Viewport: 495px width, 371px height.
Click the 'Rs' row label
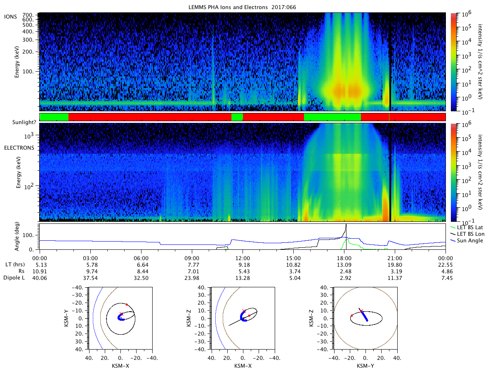pyautogui.click(x=21, y=271)
